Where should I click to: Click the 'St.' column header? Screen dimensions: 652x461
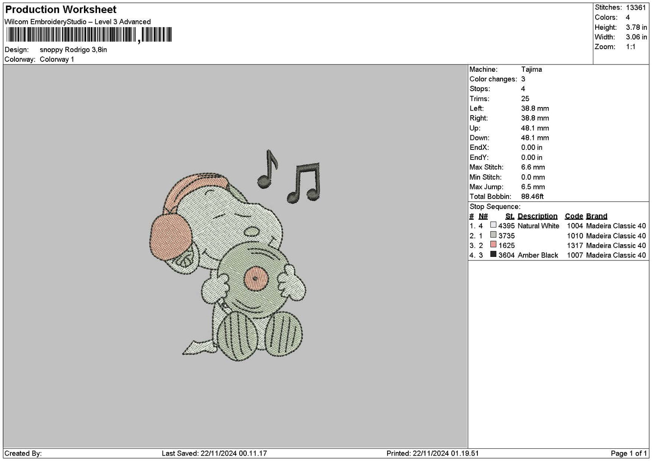pos(510,216)
